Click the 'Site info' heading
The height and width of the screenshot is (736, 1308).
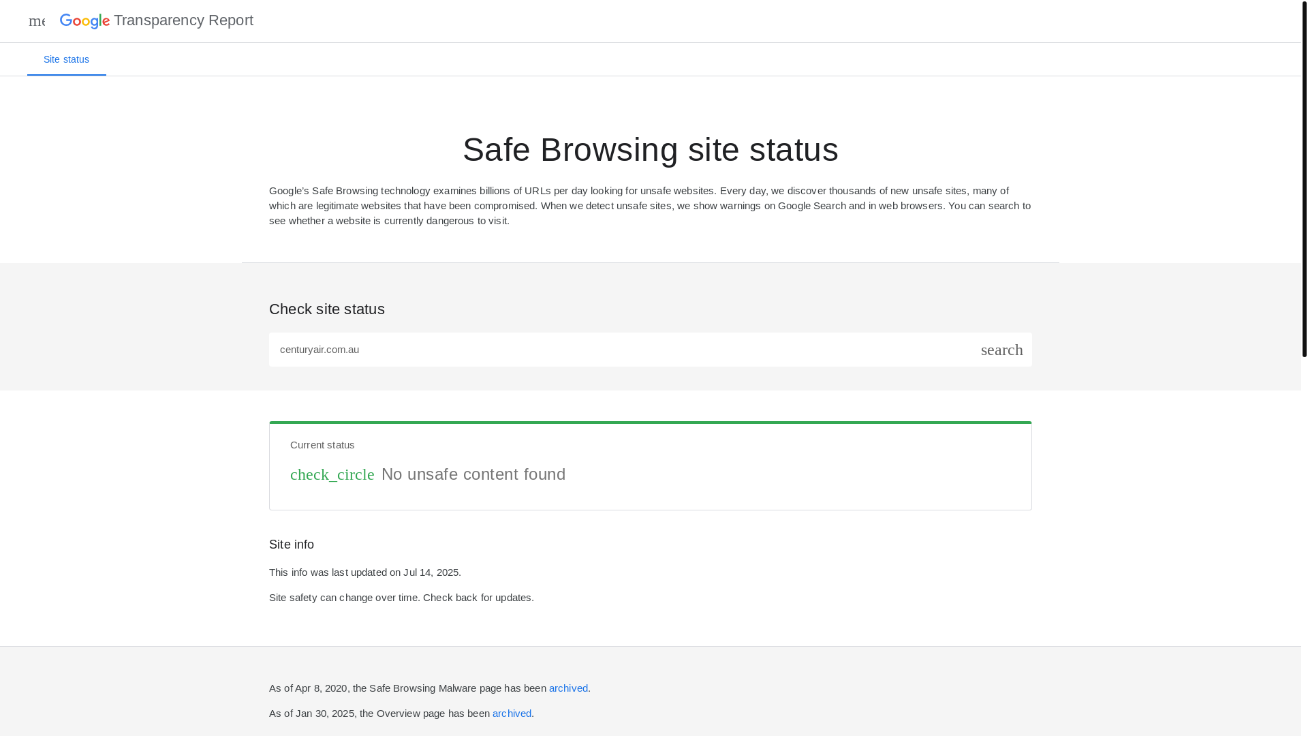(292, 545)
